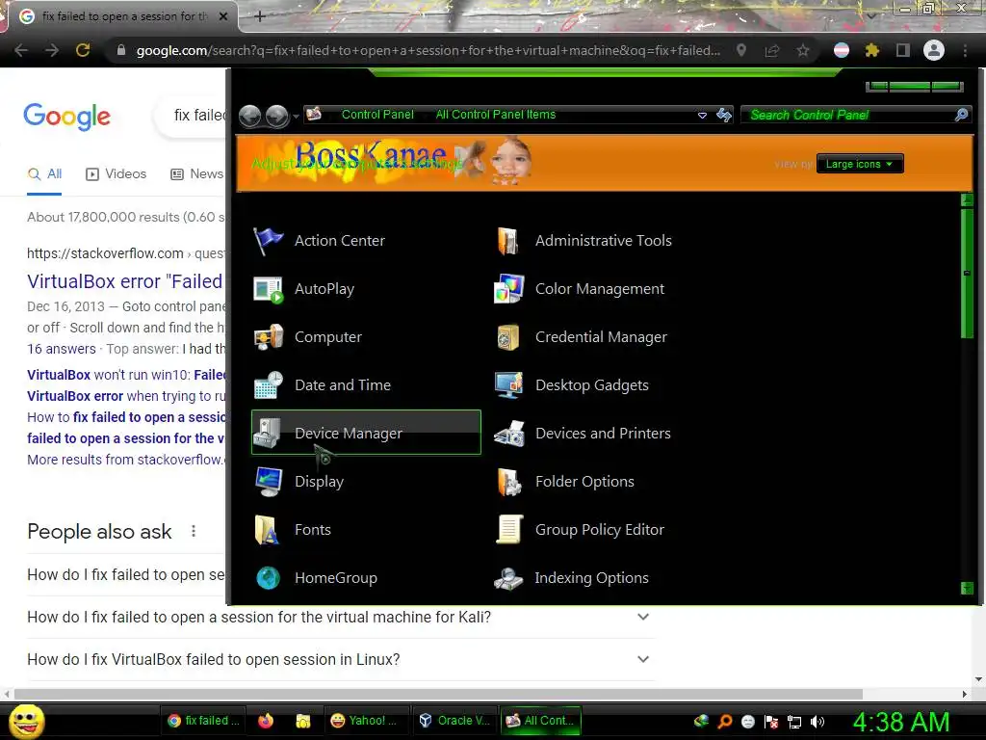This screenshot has height=740, width=986.
Task: Open the VirtualBox won't run win10 link
Action: pyautogui.click(x=126, y=375)
